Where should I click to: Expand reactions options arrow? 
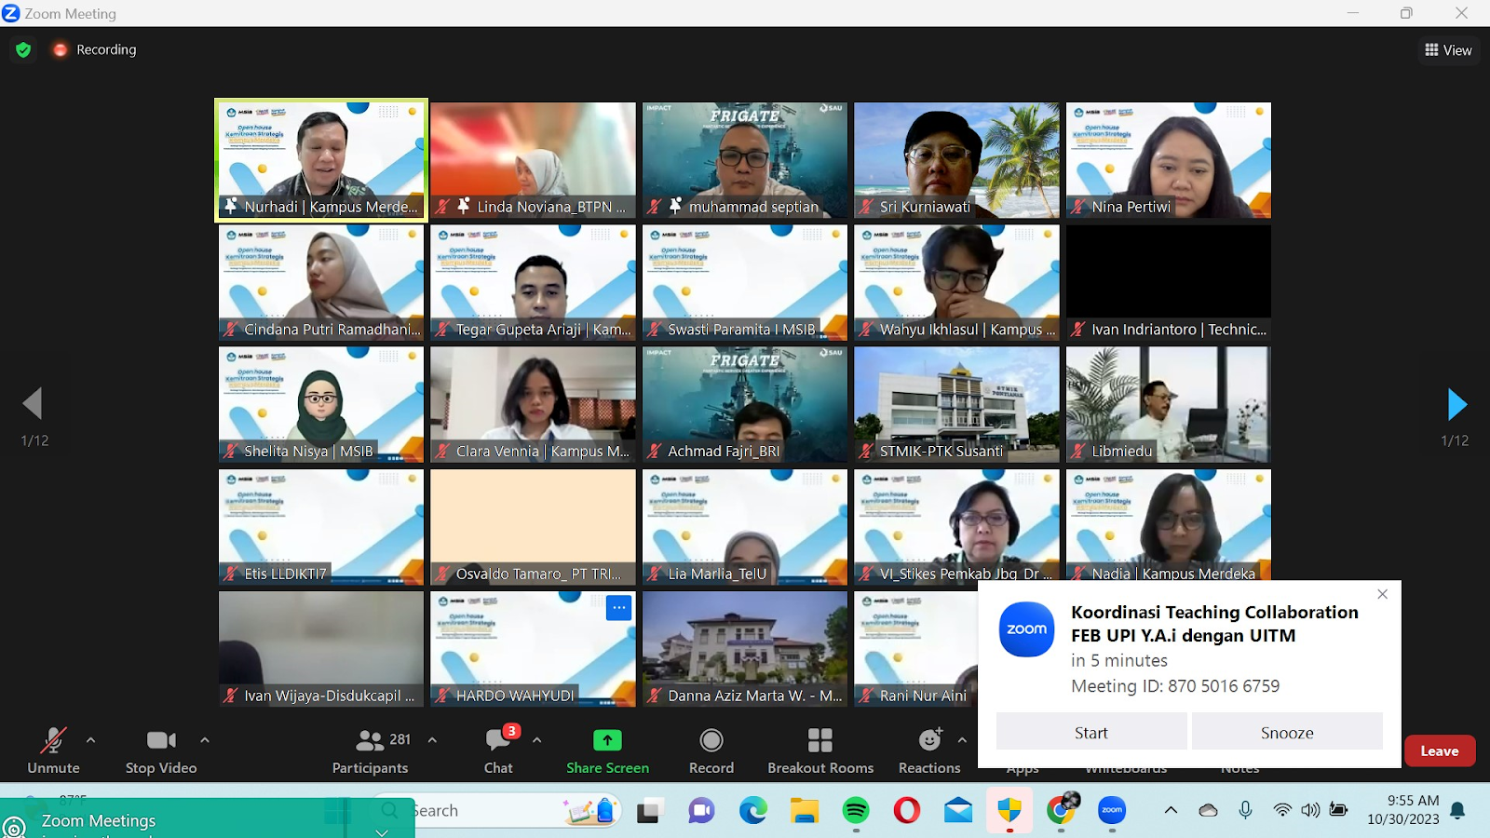coord(962,740)
